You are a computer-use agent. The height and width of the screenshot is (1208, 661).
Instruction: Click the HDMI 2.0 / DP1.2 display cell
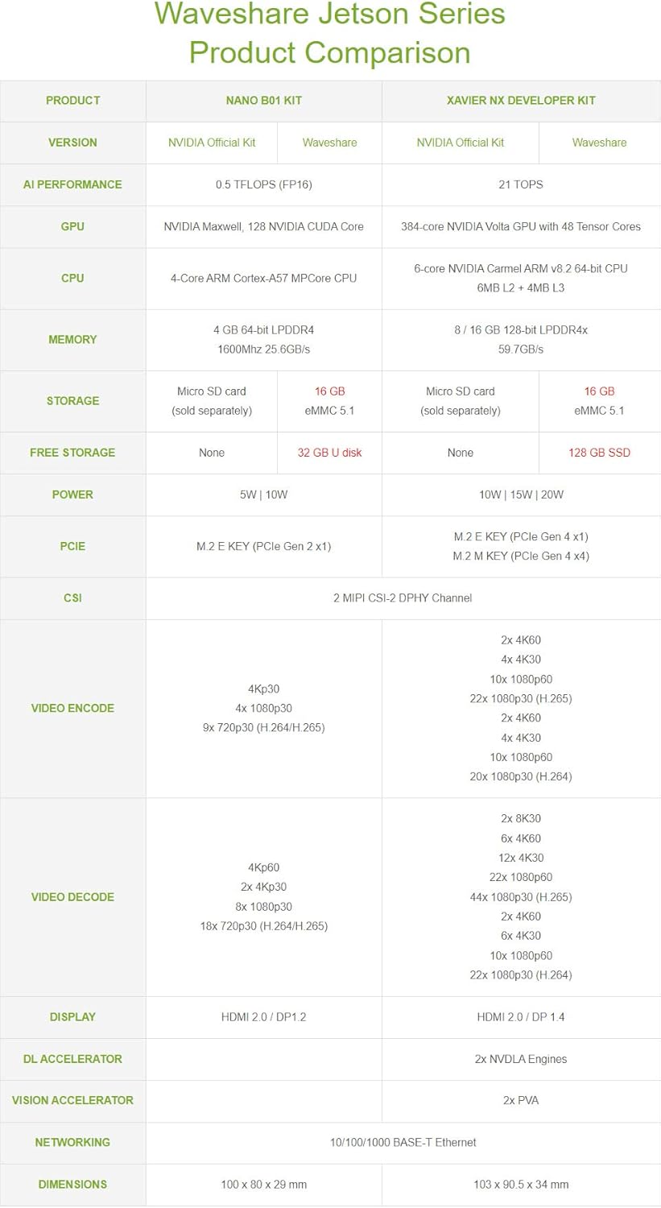click(263, 1017)
